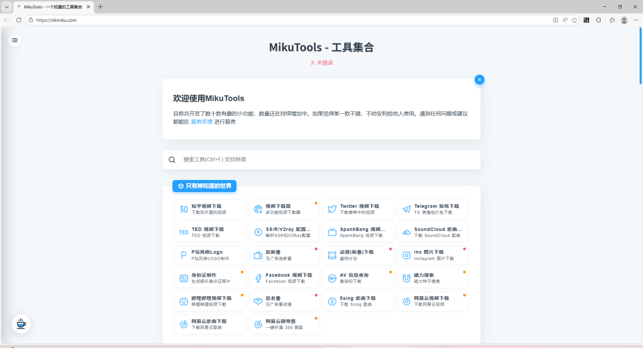
Task: Click the P站风格Logo letter P icon
Action: pyautogui.click(x=183, y=256)
